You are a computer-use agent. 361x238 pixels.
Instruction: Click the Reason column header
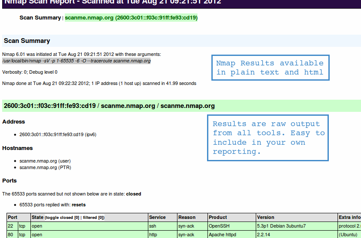click(x=192, y=217)
